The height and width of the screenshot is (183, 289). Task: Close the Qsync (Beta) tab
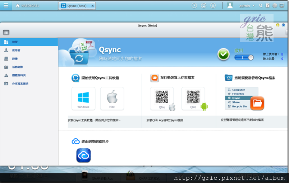pos(92,6)
